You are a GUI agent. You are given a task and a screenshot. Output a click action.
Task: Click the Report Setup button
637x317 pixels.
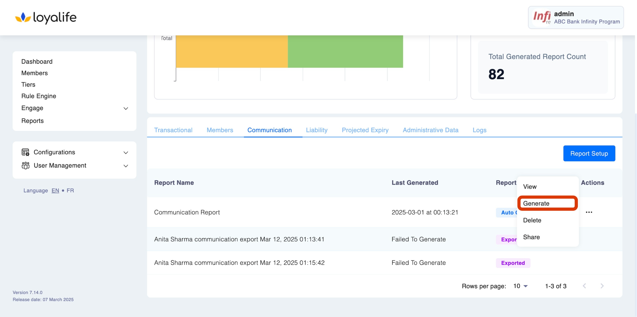(x=589, y=153)
